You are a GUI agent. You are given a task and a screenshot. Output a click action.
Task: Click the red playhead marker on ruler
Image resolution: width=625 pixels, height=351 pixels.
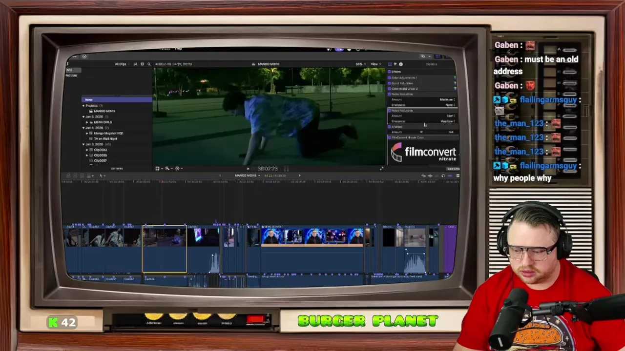[x=161, y=181]
